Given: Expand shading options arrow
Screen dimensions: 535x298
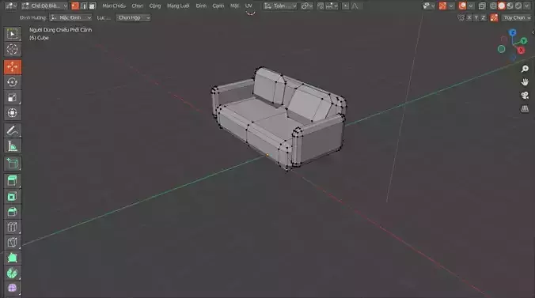Looking at the screenshot, I should click(527, 6).
